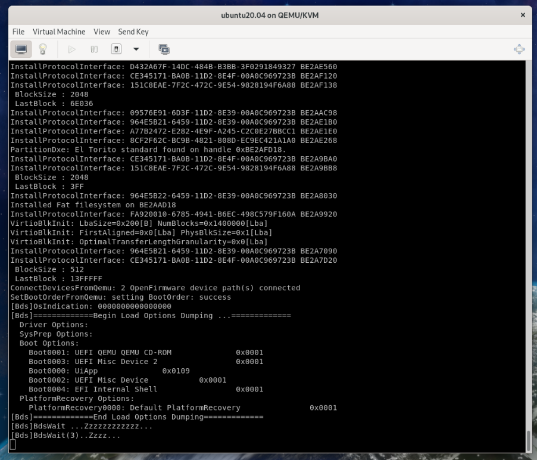Click the Boot0003 UEFI Misc Device 2 line
The width and height of the screenshot is (537, 460).
[x=146, y=362]
